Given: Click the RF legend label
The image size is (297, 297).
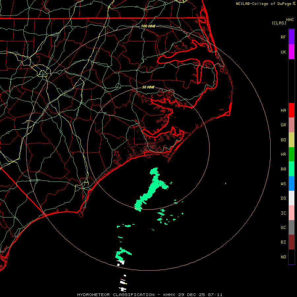Looking at the screenshot, I should pyautogui.click(x=283, y=37).
